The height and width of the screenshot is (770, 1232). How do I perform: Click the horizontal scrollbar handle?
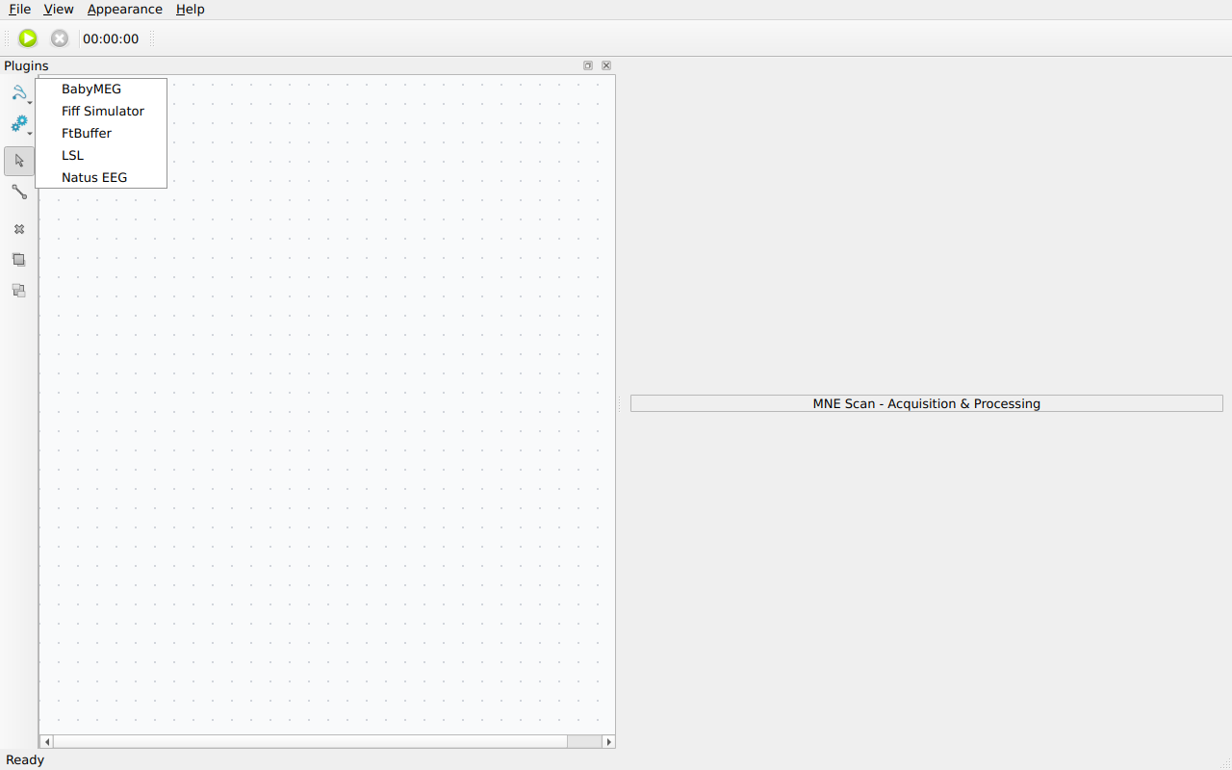[x=310, y=741]
